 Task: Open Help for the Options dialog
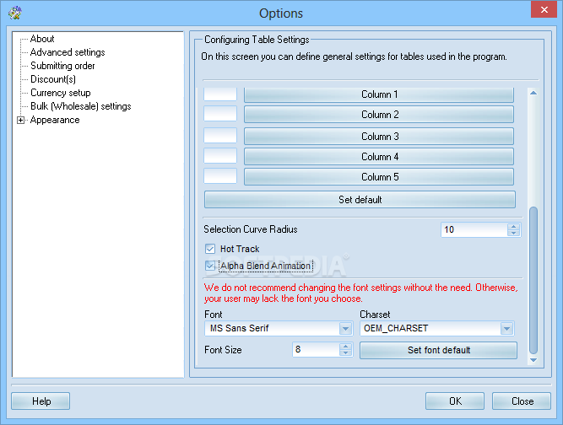tap(41, 401)
